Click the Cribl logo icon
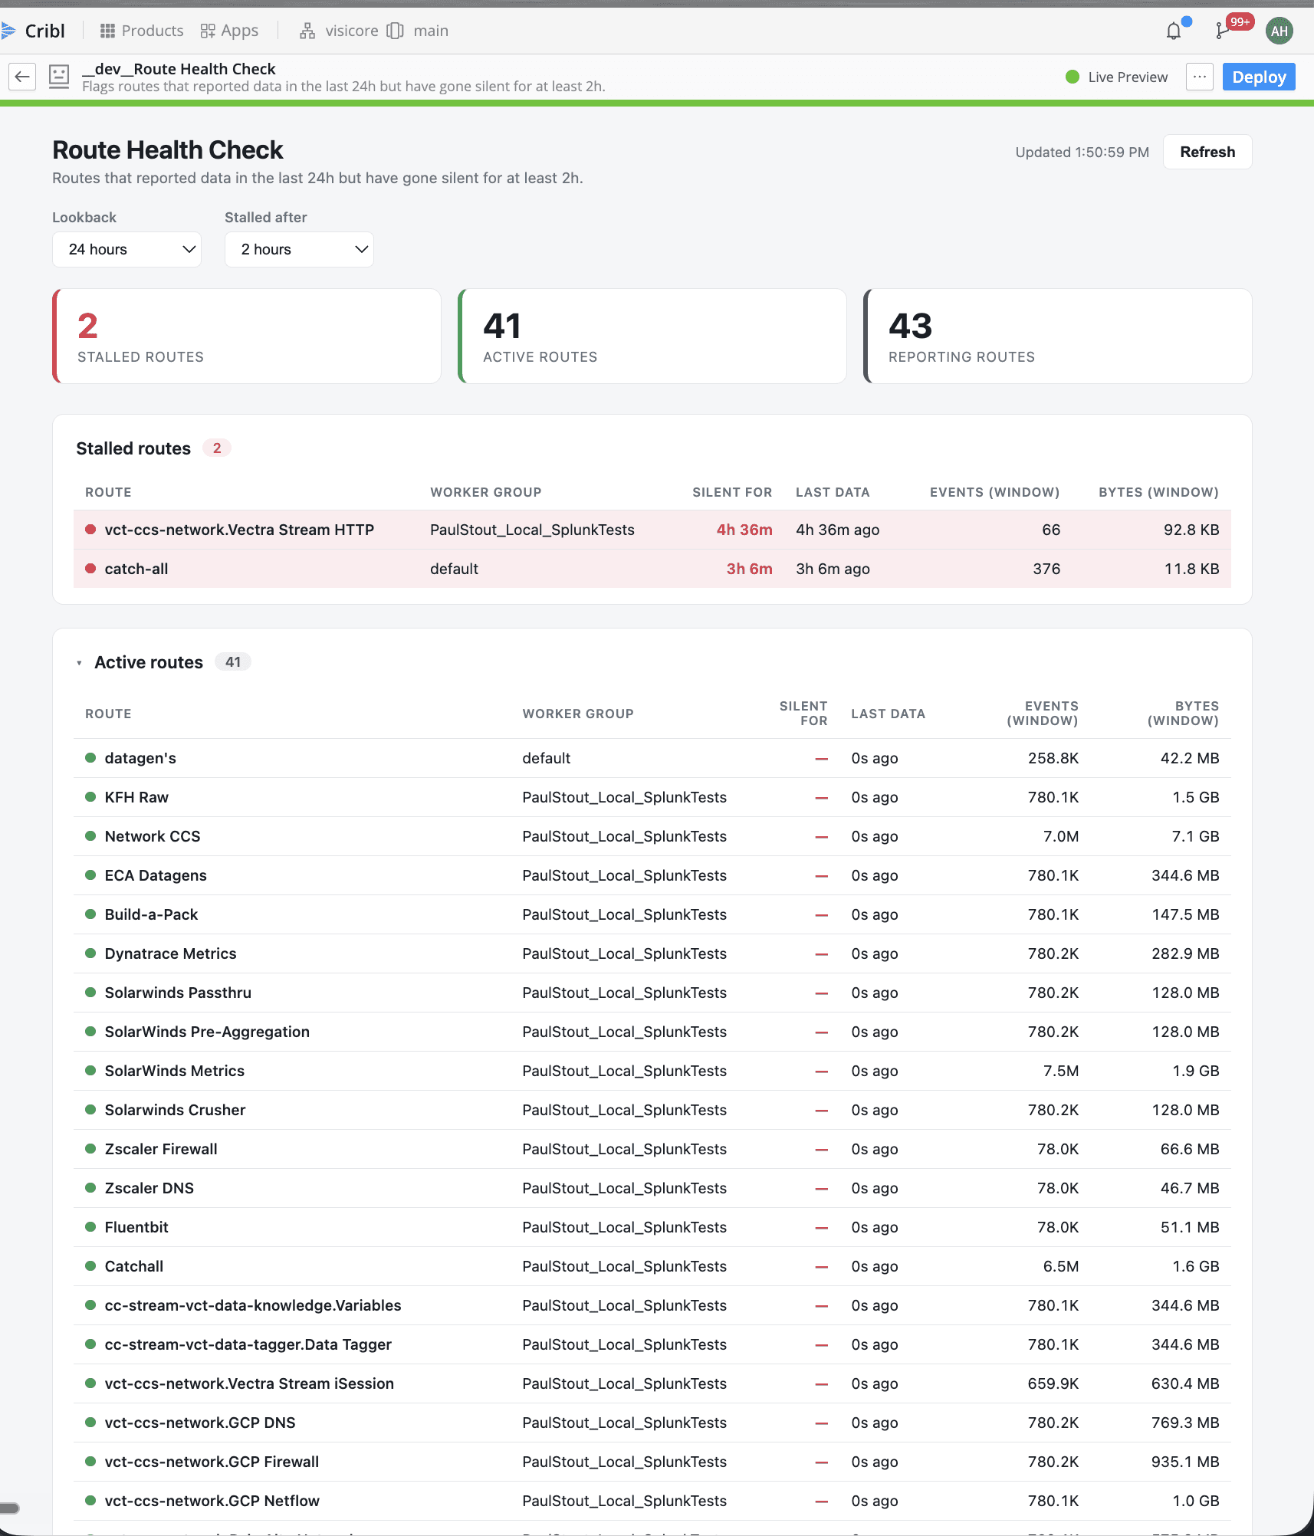The image size is (1314, 1536). pos(8,31)
